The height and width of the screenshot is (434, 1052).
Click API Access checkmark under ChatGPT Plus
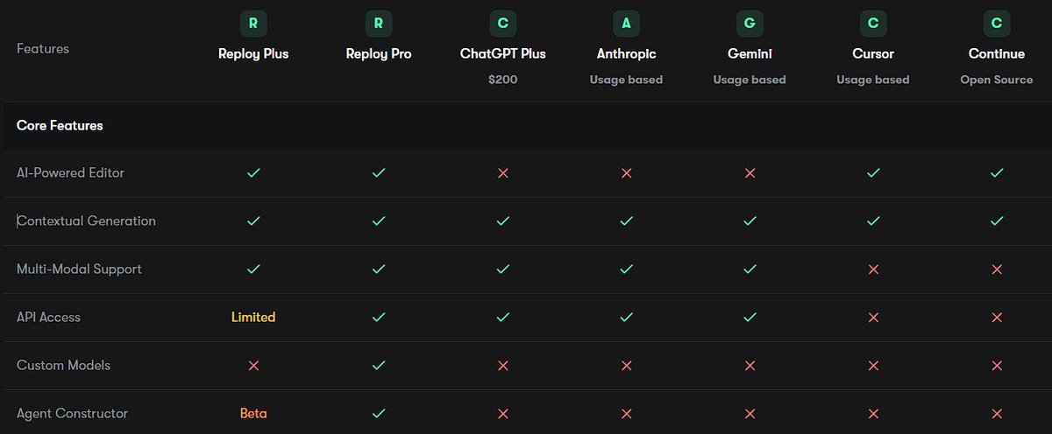pos(503,318)
